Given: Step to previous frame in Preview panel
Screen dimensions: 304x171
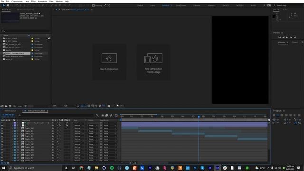Looking at the screenshot, I should (x=283, y=37).
